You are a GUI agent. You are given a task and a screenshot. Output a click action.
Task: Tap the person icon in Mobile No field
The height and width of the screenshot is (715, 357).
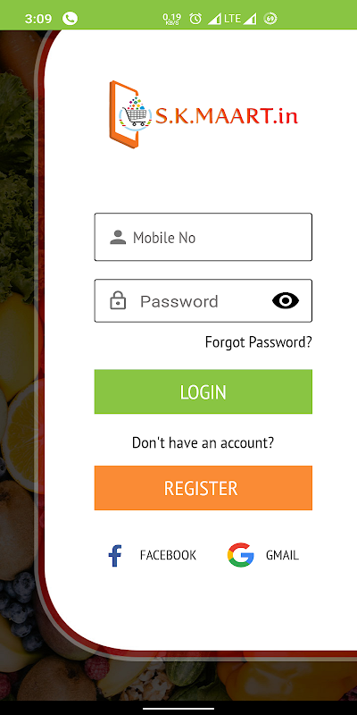(118, 237)
